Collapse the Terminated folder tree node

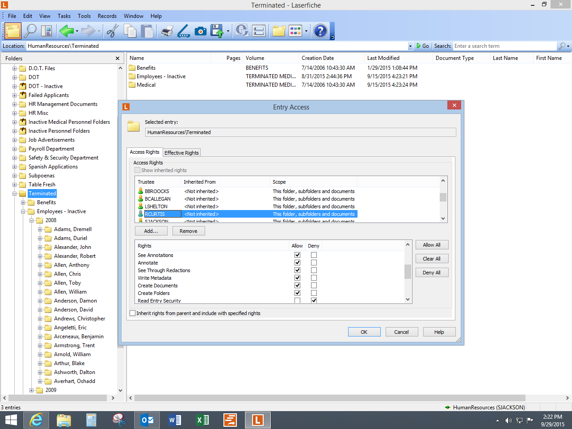click(x=15, y=193)
